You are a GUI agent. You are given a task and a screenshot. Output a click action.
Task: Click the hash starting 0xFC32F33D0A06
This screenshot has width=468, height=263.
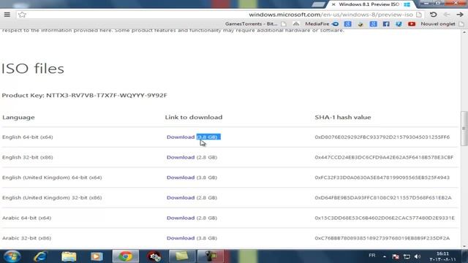[382, 178]
